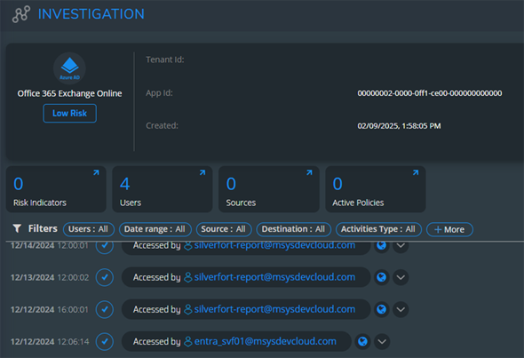Expand the 12/13/2024 entry details chevron
The height and width of the screenshot is (358, 524).
(x=401, y=277)
